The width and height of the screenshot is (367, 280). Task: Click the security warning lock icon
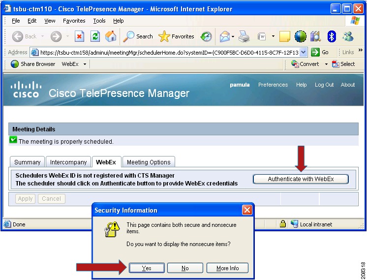coord(112,229)
